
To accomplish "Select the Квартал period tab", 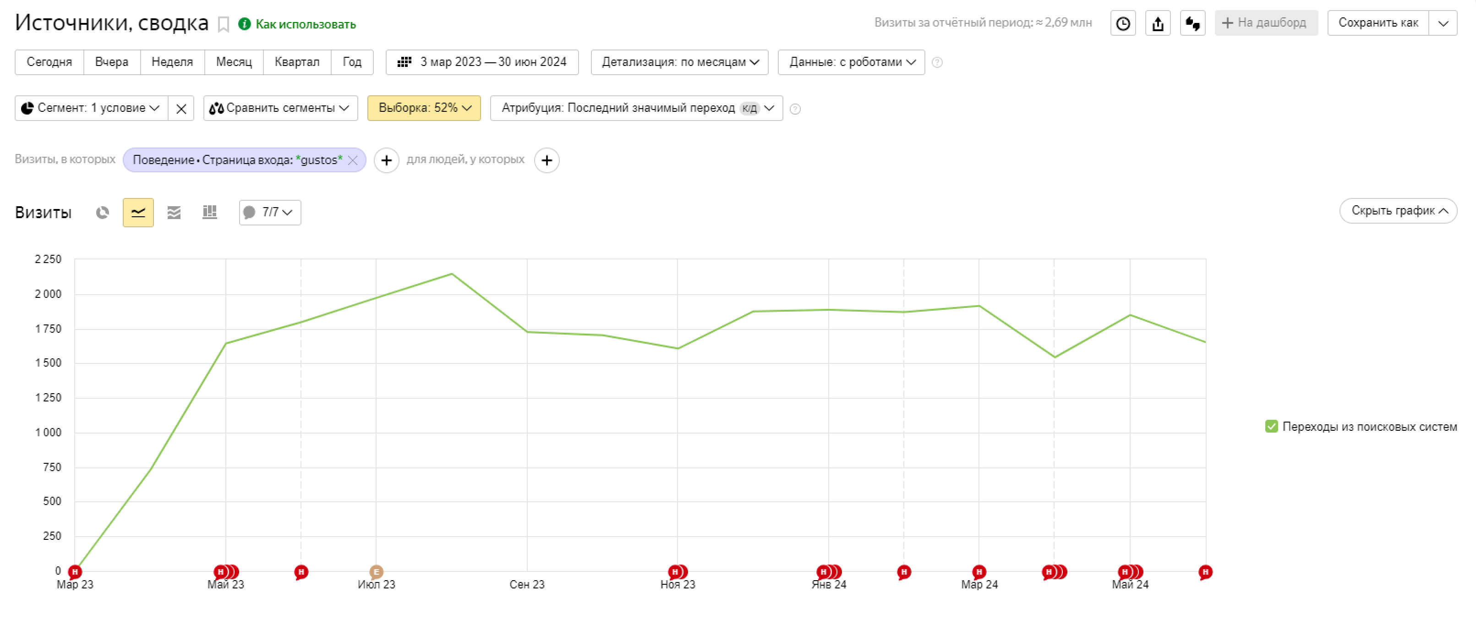I will point(296,62).
